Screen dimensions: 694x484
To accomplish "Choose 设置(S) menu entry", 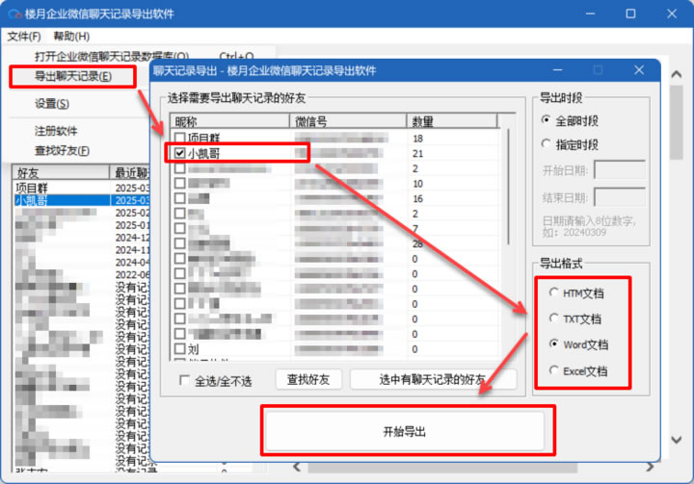I will 52,104.
